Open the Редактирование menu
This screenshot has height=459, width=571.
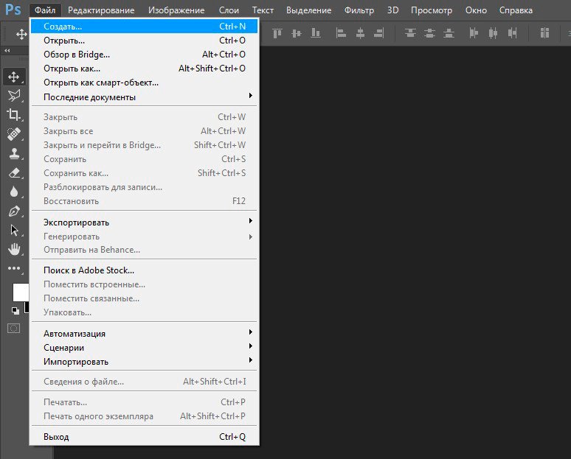pyautogui.click(x=101, y=10)
